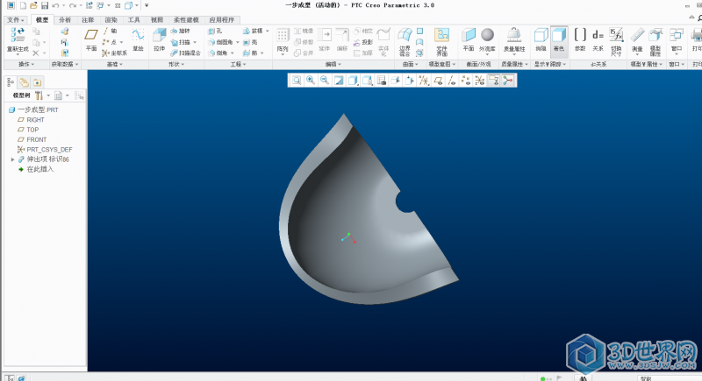Open the Editing (编辑) group dropdown
The width and height of the screenshot is (702, 381).
click(333, 64)
